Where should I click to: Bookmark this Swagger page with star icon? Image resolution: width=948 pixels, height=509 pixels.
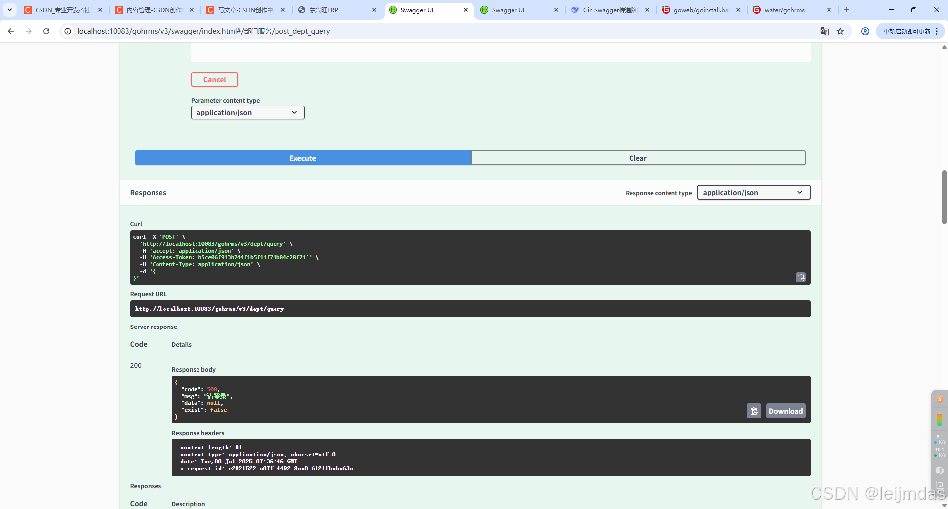(841, 31)
